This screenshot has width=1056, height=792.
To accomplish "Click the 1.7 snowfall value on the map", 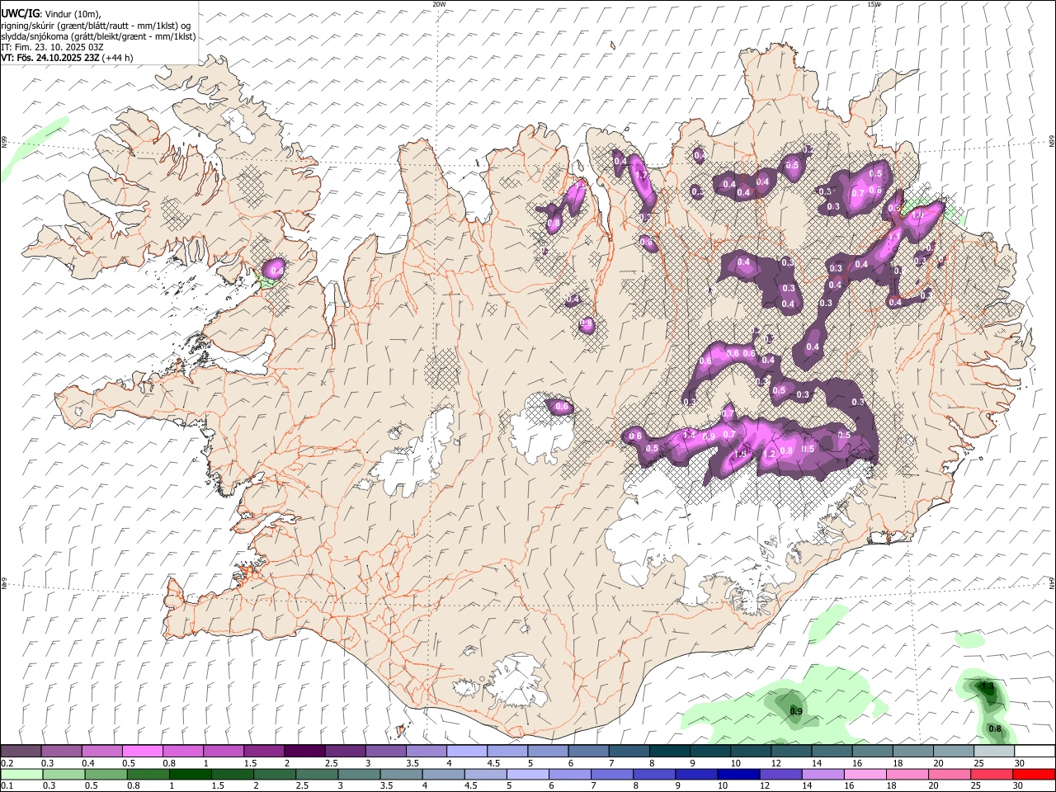I will point(640,175).
